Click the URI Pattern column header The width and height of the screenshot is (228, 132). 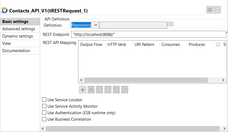(x=144, y=45)
